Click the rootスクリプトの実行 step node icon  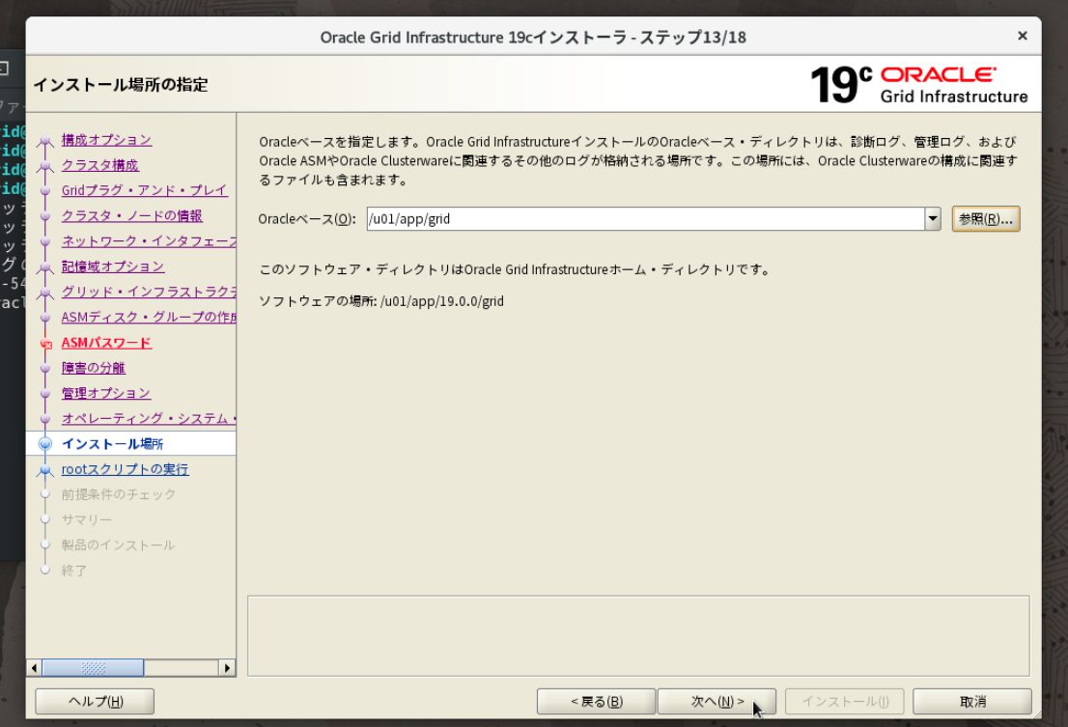(x=45, y=469)
